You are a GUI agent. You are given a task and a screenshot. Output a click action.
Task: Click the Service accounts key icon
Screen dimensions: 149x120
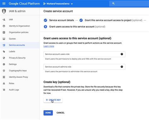coord(4,45)
